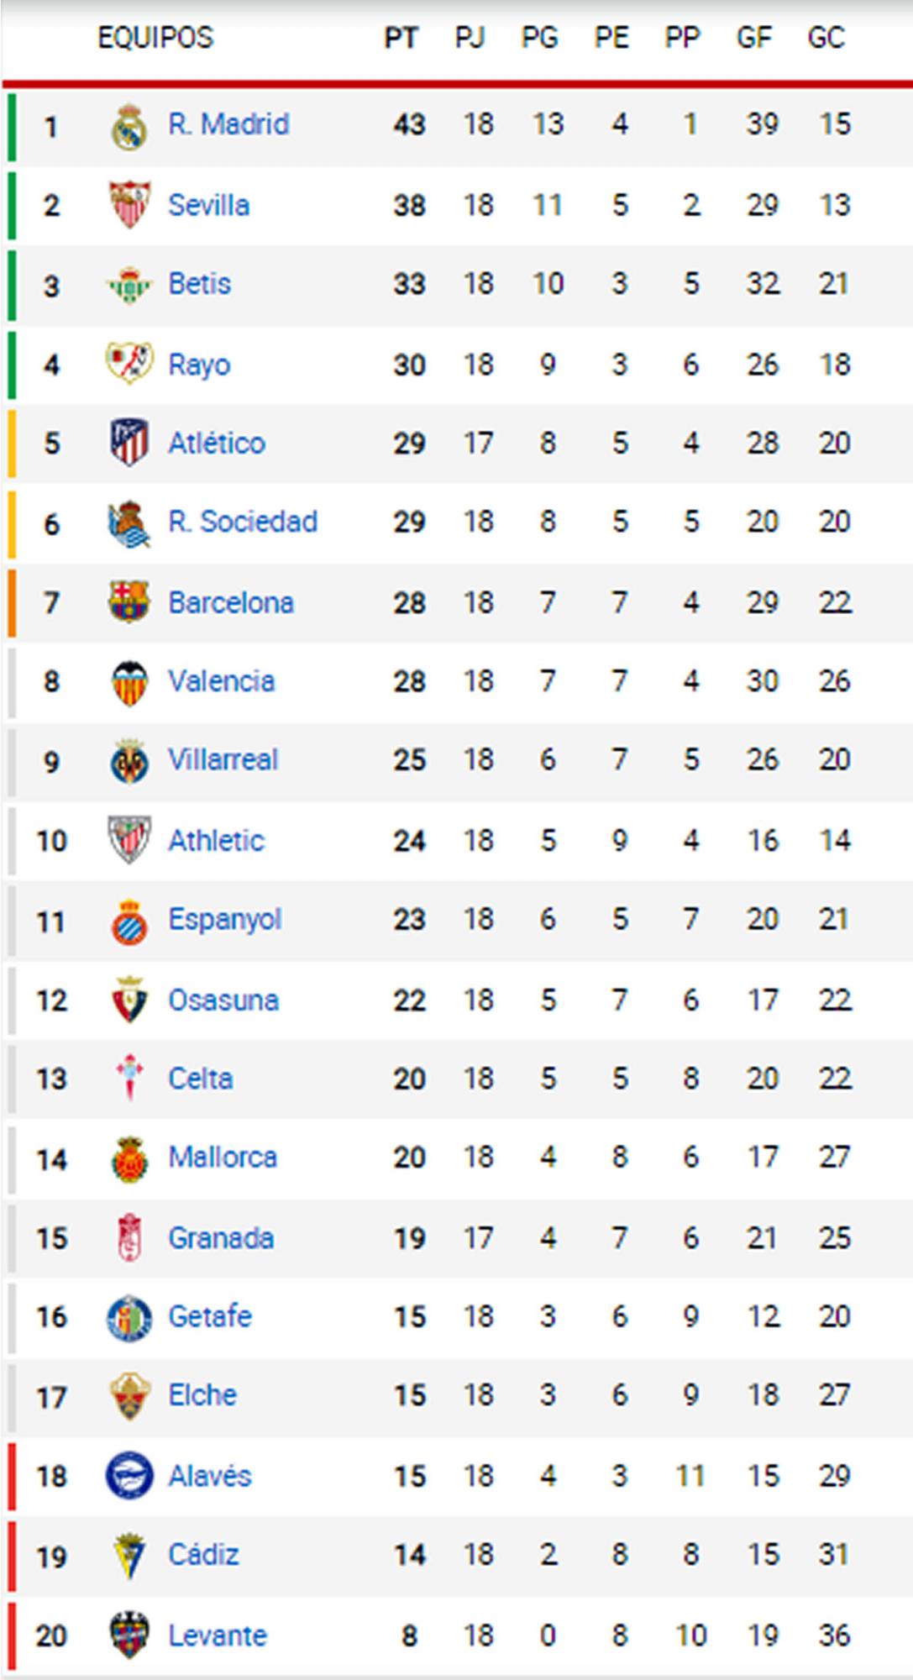Click the PT points column header
The height and width of the screenshot is (1680, 913).
[x=401, y=38]
